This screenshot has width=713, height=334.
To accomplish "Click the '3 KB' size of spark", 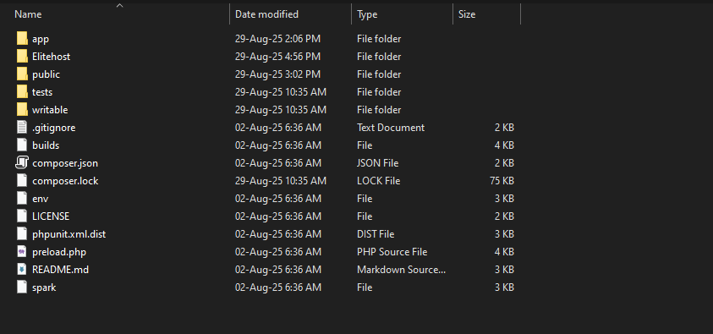I will 504,287.
